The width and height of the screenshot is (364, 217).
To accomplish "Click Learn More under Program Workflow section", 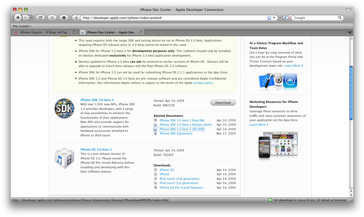I will point(294,66).
